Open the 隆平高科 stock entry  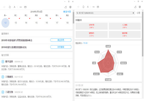pos(9,61)
